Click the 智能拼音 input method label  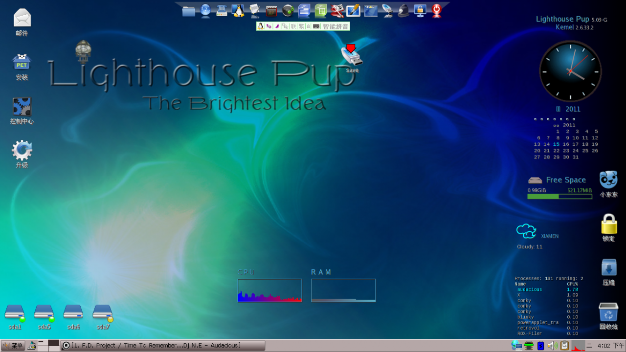(335, 26)
